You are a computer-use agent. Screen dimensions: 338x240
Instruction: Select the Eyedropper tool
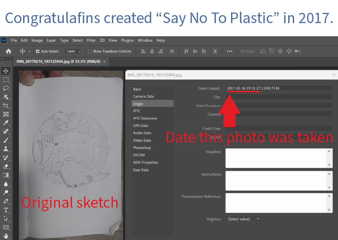pyautogui.click(x=6, y=123)
